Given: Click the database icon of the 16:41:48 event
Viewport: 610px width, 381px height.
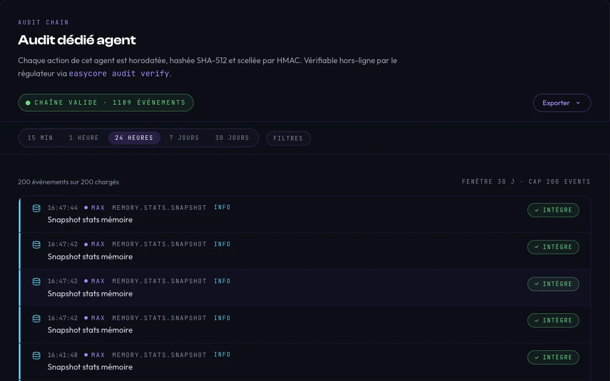Looking at the screenshot, I should 36,355.
